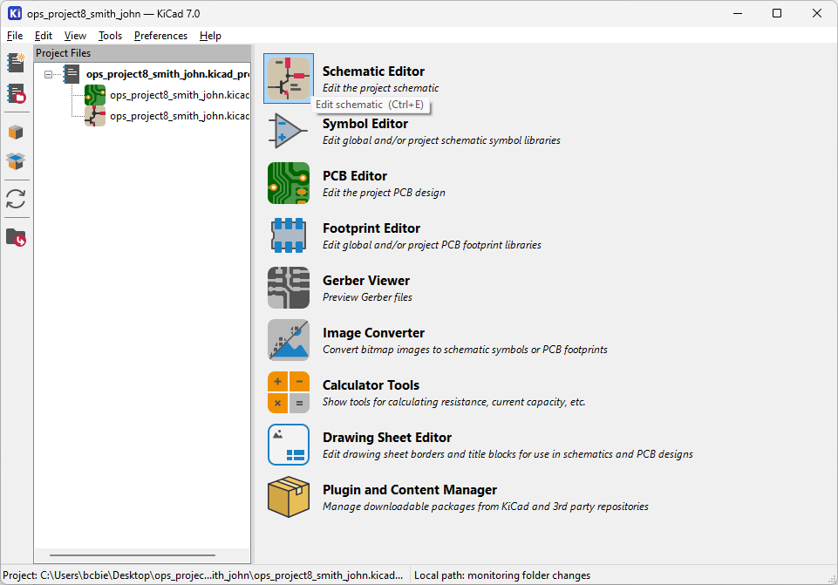Screen dimensions: 838x585
Task: Launch the Schematic Editor icon
Action: click(x=289, y=78)
